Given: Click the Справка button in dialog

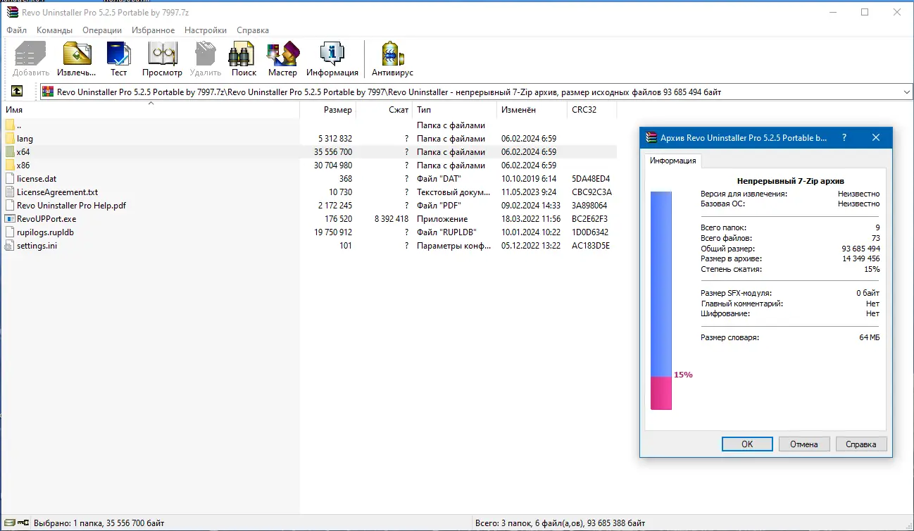Looking at the screenshot, I should [x=861, y=444].
